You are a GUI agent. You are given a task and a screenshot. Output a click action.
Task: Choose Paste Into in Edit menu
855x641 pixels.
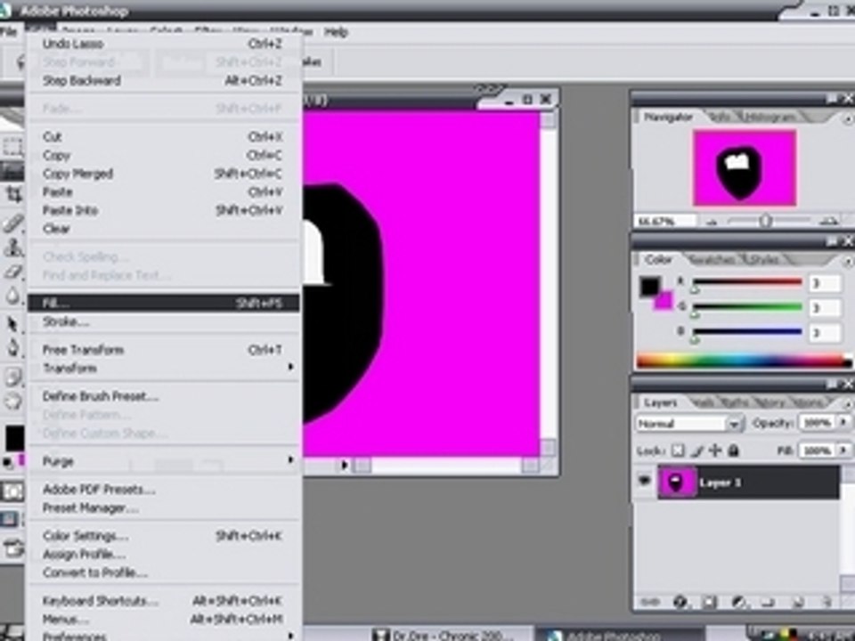164,210
